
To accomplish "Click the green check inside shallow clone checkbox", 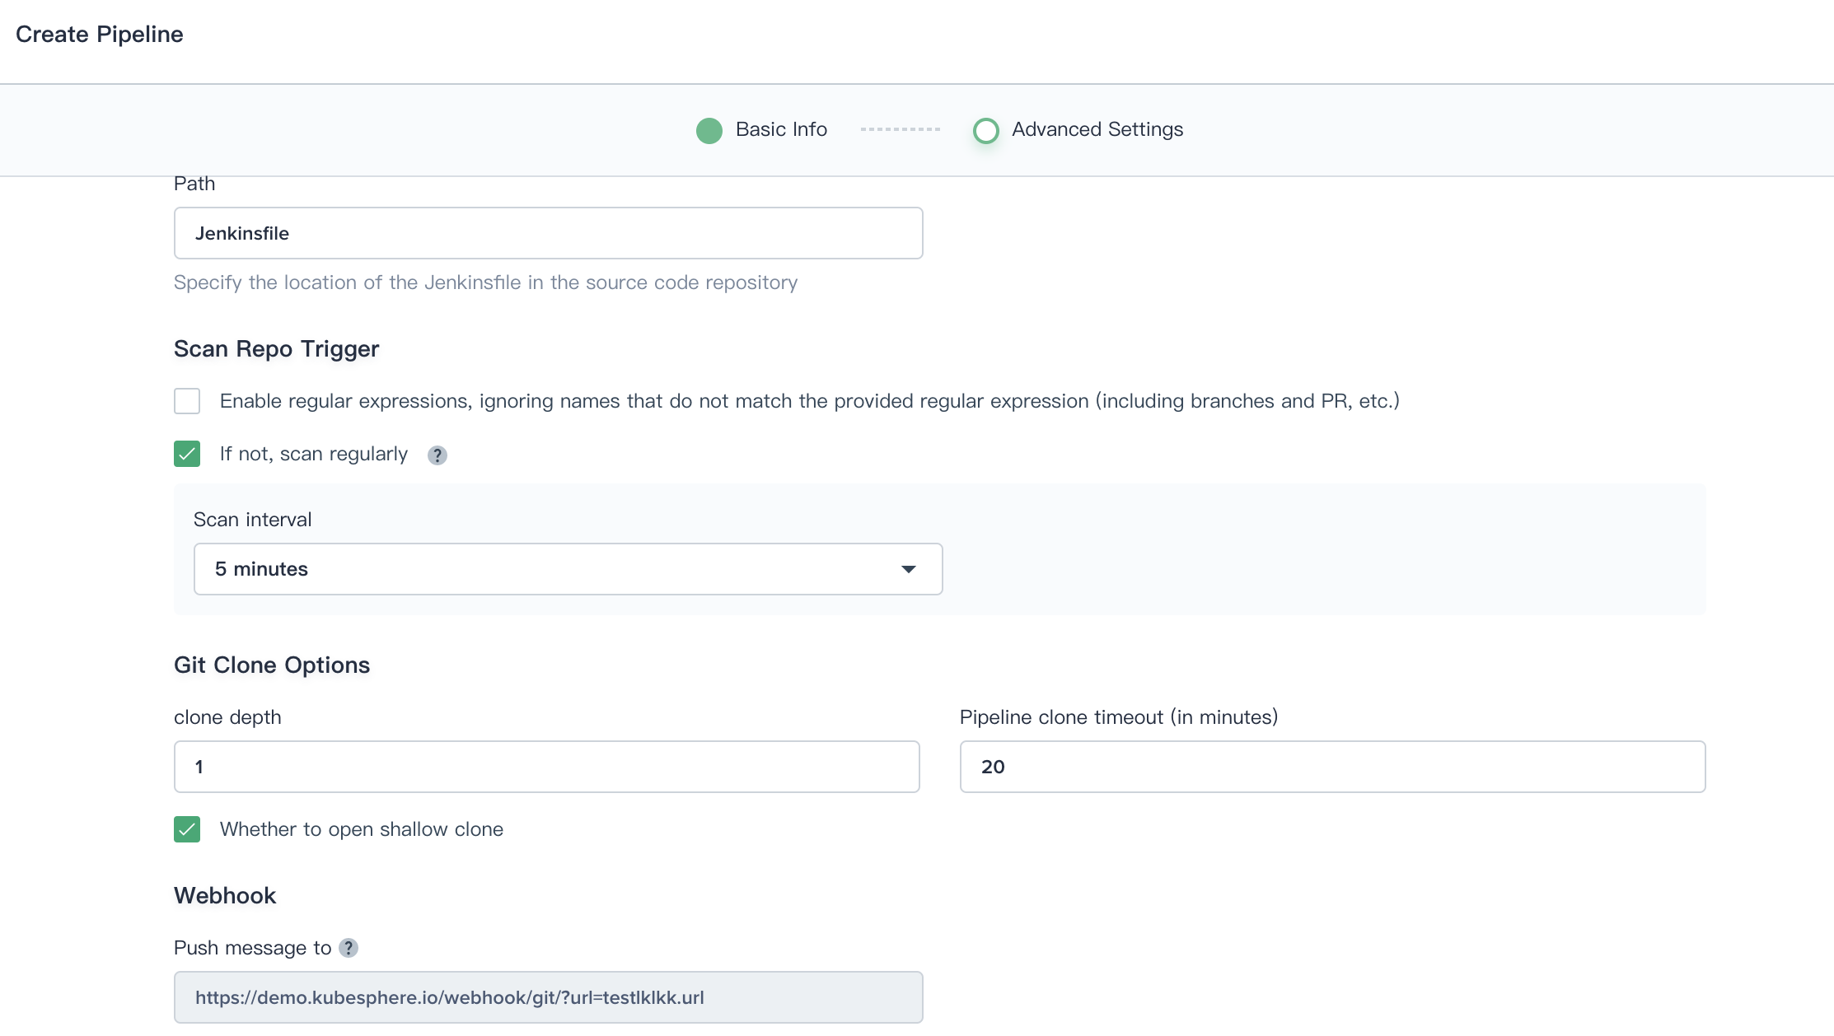I will pyautogui.click(x=187, y=829).
